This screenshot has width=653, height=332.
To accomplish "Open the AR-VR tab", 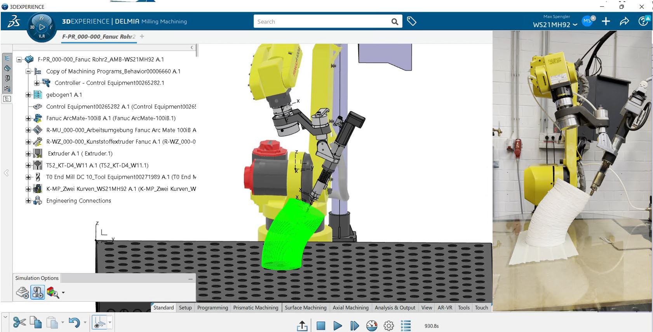I will point(445,308).
